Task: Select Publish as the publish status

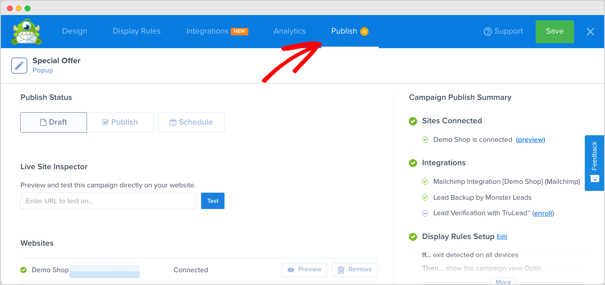Action: [x=120, y=122]
